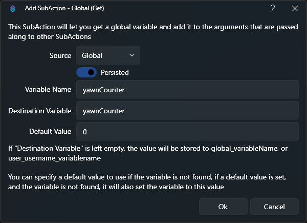Click the Default Value label

(x=50, y=131)
